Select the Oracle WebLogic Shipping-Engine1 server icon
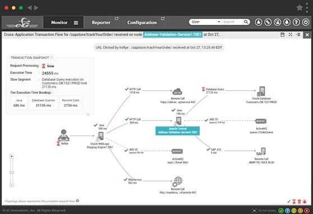 tap(100, 137)
